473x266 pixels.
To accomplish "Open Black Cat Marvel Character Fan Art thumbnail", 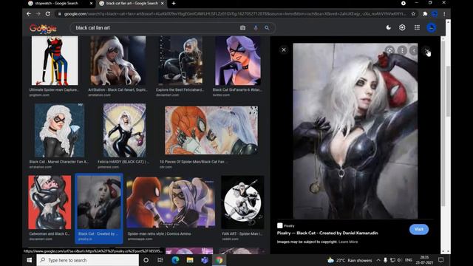I will (x=59, y=130).
